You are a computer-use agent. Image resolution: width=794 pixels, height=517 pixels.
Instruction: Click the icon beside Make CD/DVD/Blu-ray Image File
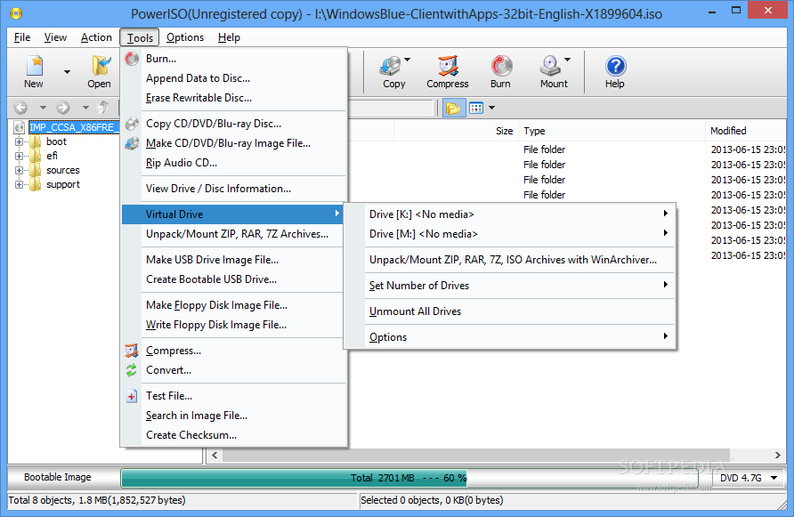[x=132, y=143]
